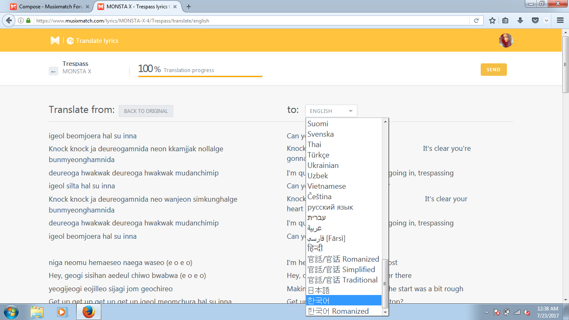Open the ENGLISH language dropdown
Image resolution: width=569 pixels, height=320 pixels.
click(x=331, y=111)
